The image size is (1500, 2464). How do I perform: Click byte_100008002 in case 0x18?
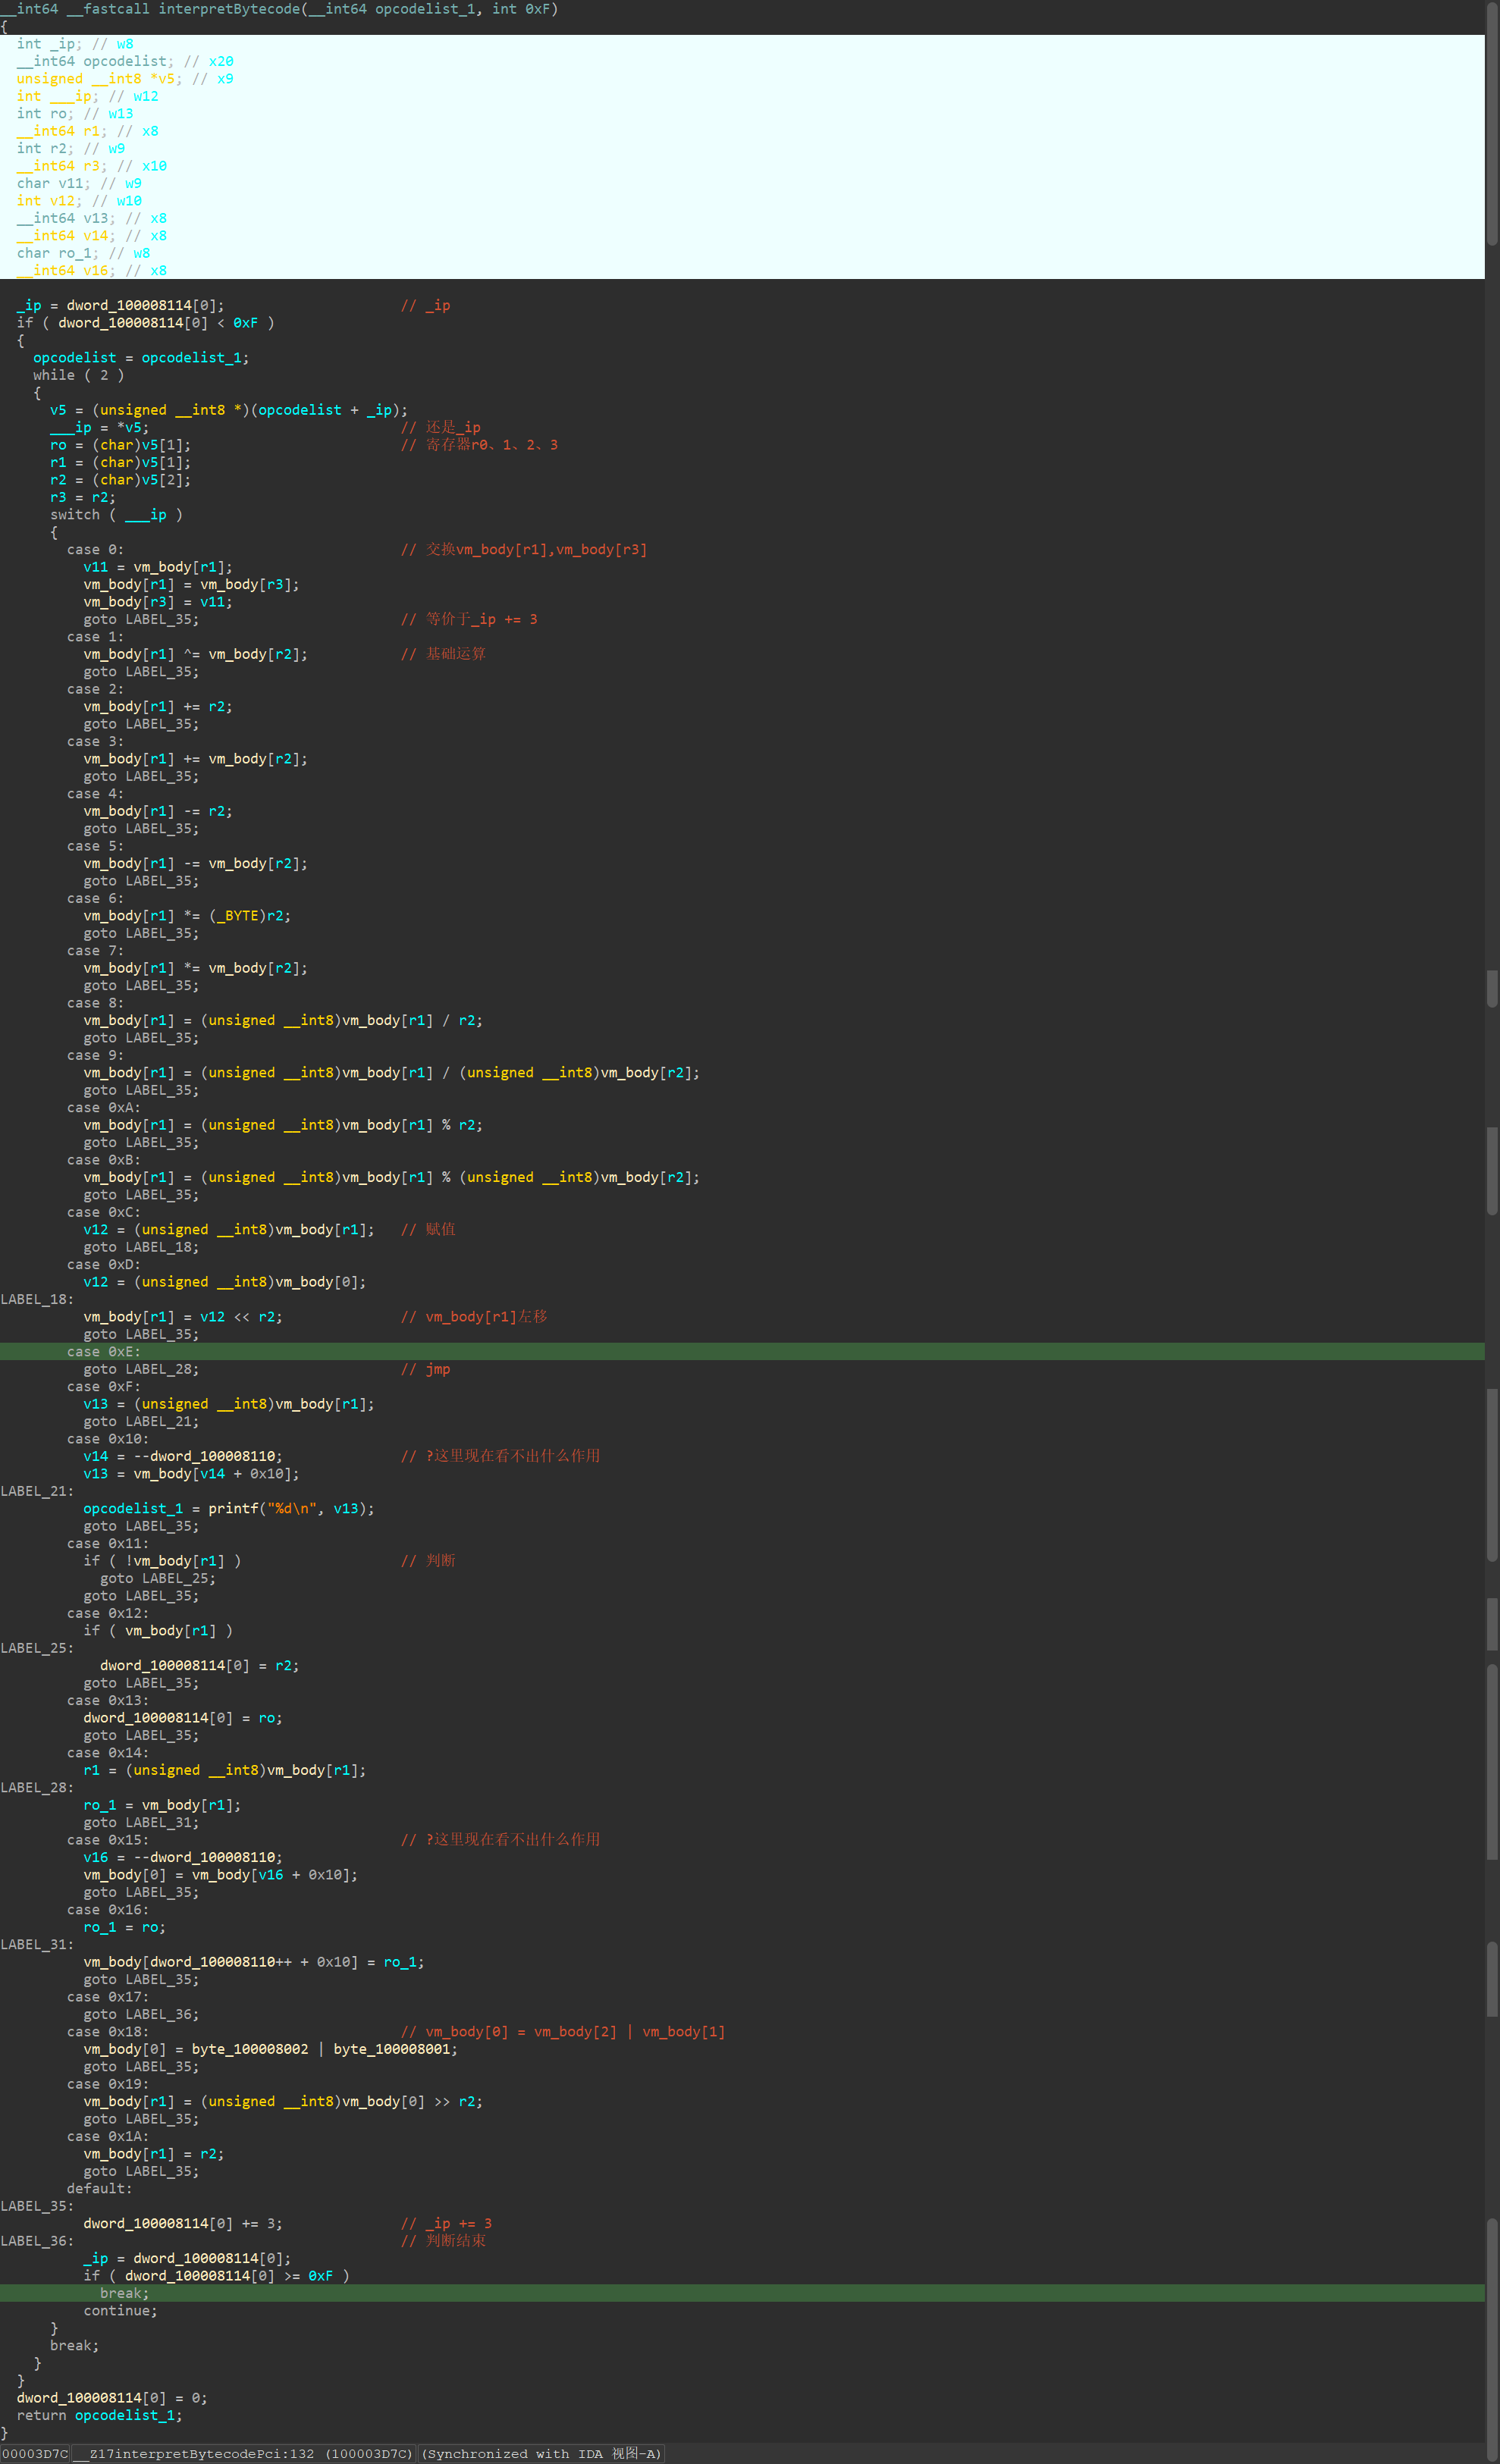pyautogui.click(x=250, y=2049)
